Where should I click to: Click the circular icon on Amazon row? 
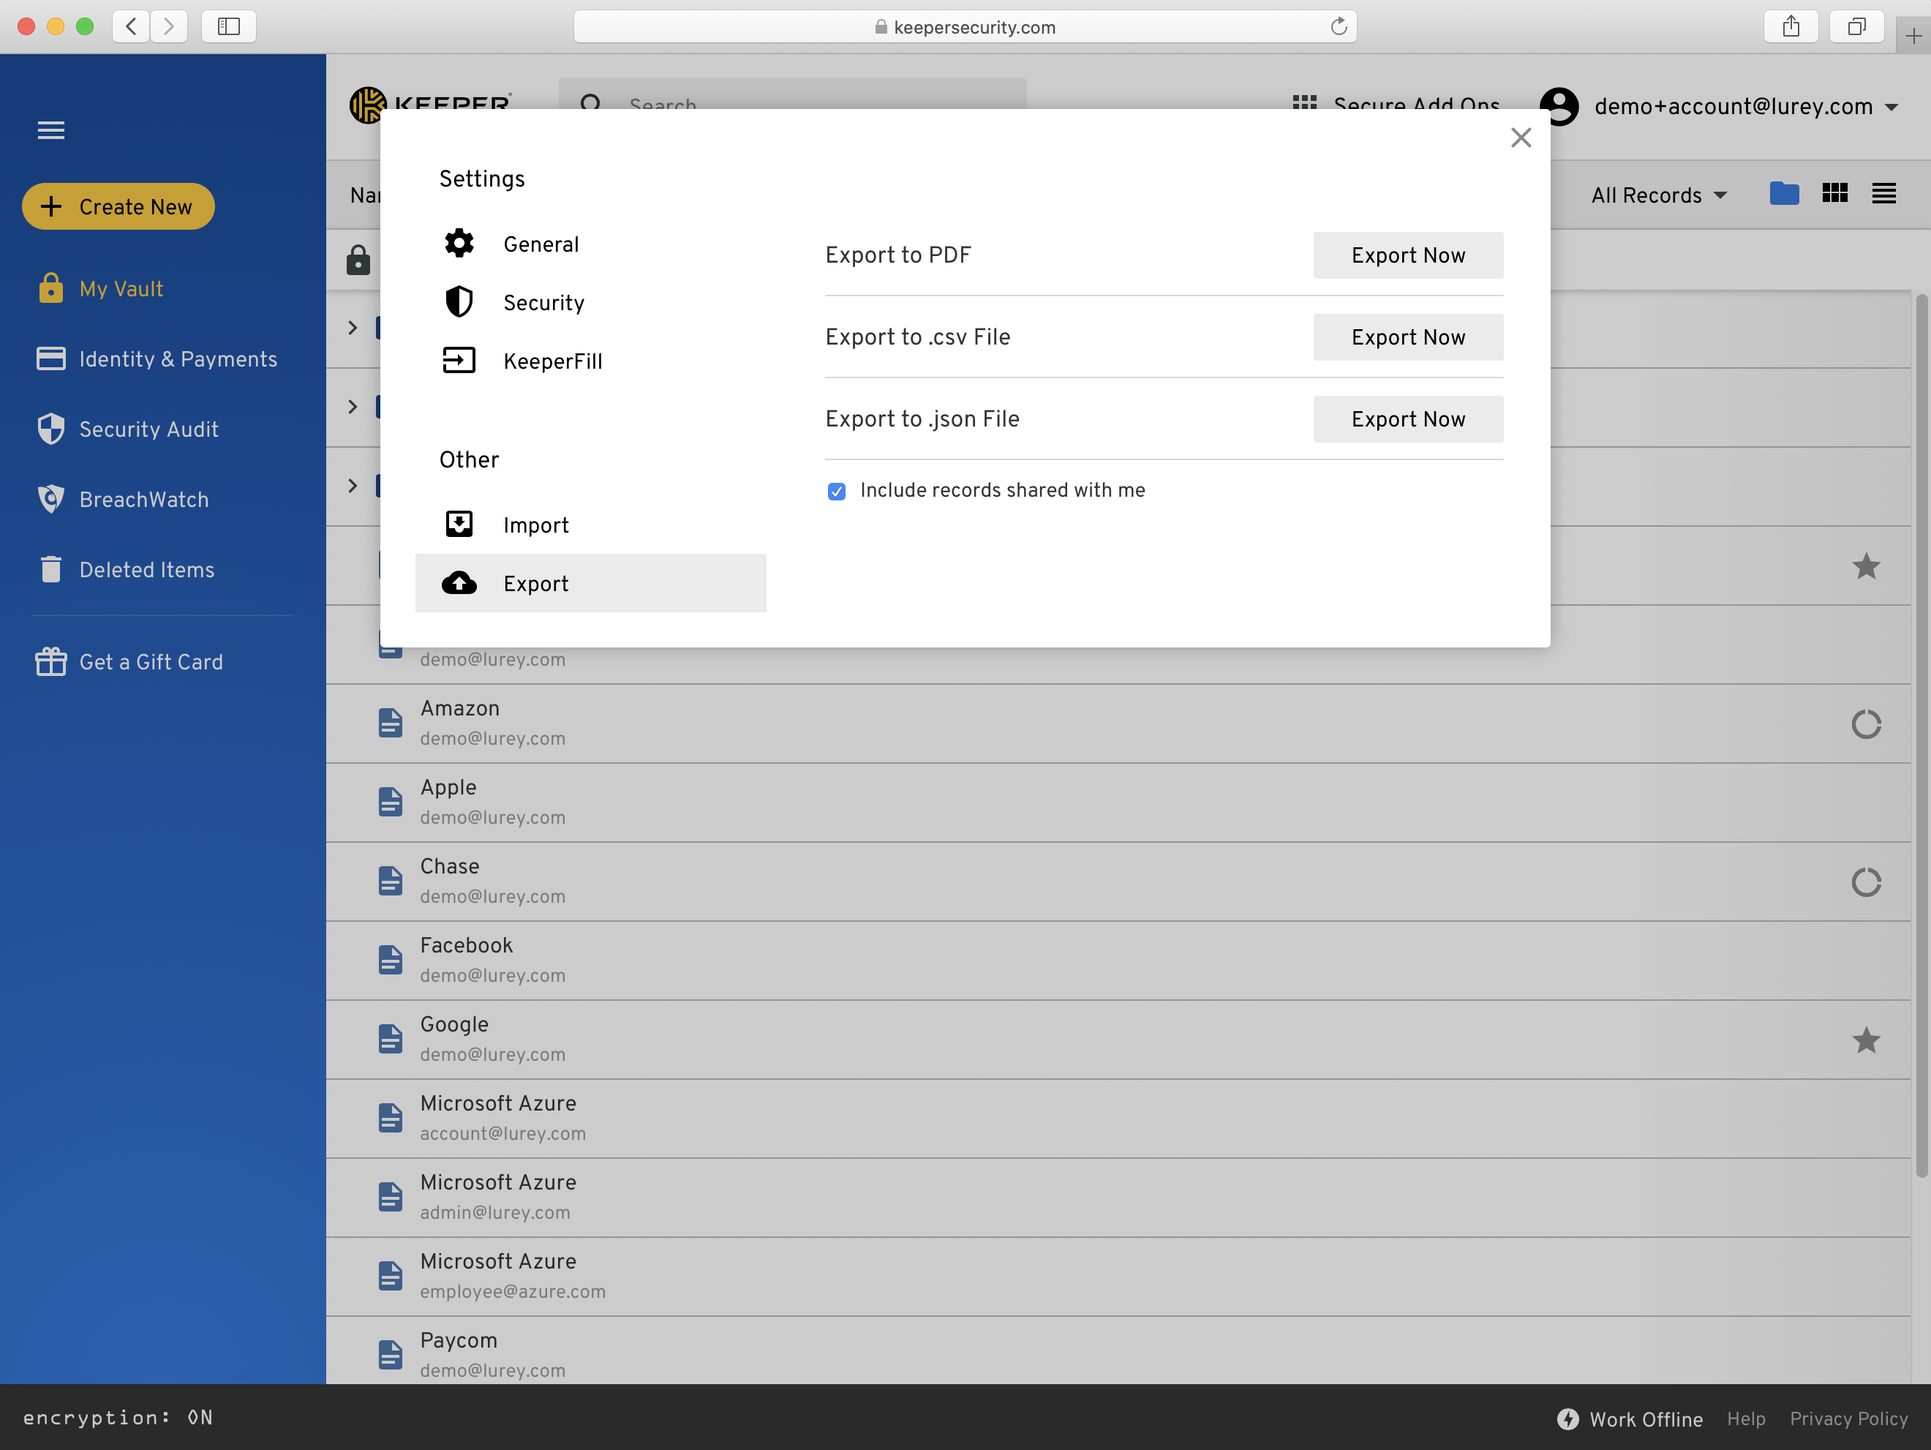tap(1865, 724)
